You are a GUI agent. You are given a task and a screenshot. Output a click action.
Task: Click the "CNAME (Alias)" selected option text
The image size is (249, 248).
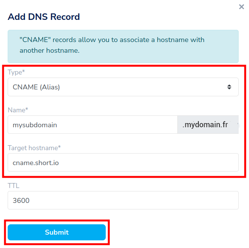pyautogui.click(x=36, y=87)
